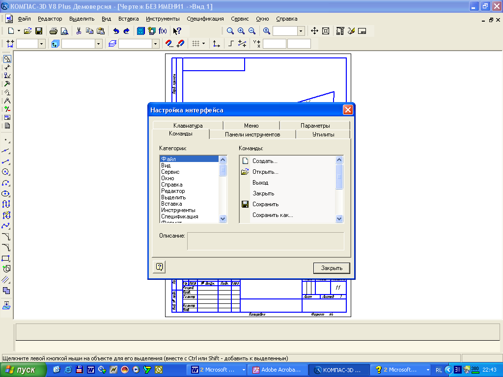Select the Geometry panel icon on left sidebar
The width and height of the screenshot is (503, 377).
(x=7, y=59)
